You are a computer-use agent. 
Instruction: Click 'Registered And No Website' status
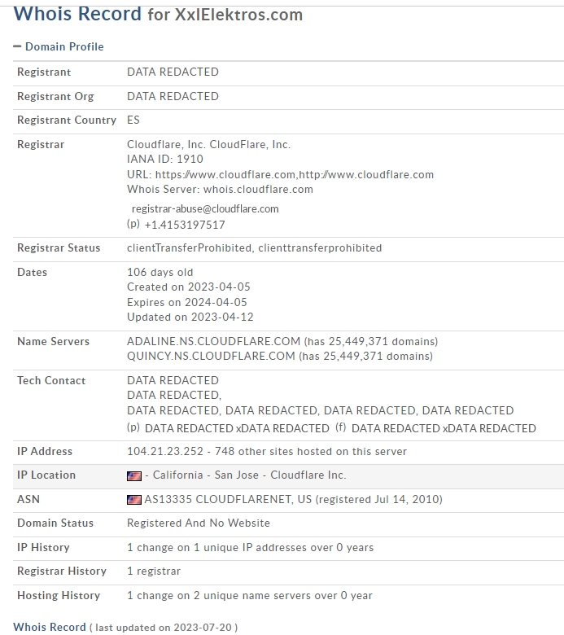(x=199, y=523)
